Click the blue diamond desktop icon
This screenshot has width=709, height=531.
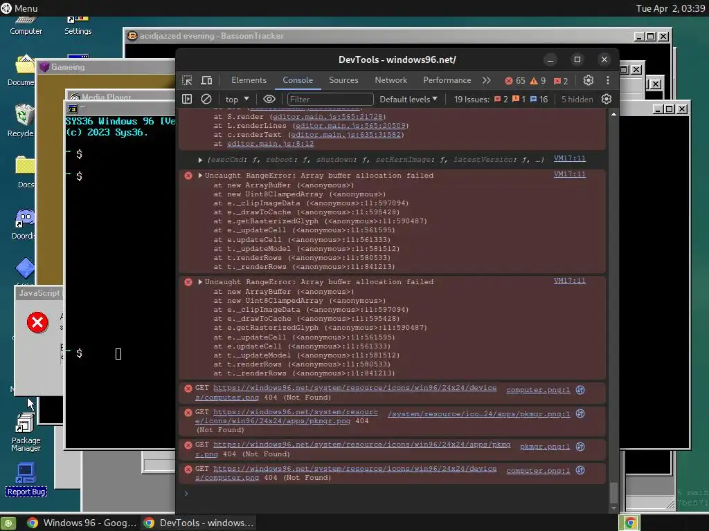click(x=25, y=268)
